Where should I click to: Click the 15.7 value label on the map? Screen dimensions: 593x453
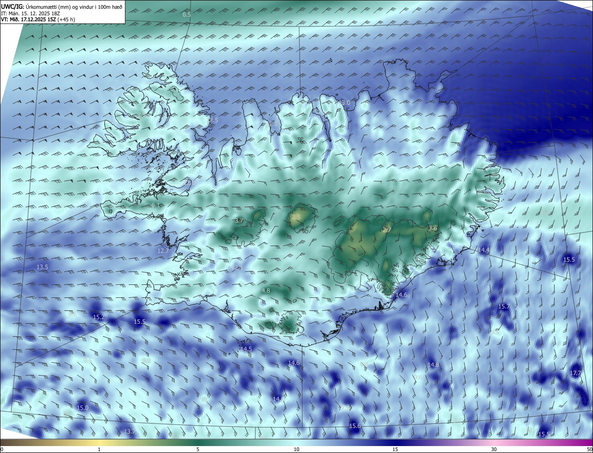504,307
